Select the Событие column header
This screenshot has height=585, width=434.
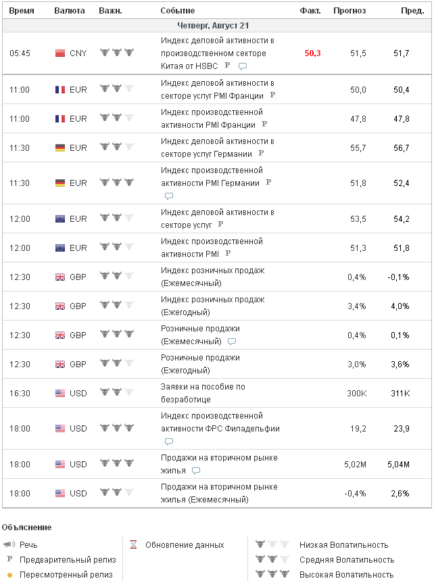pyautogui.click(x=178, y=11)
